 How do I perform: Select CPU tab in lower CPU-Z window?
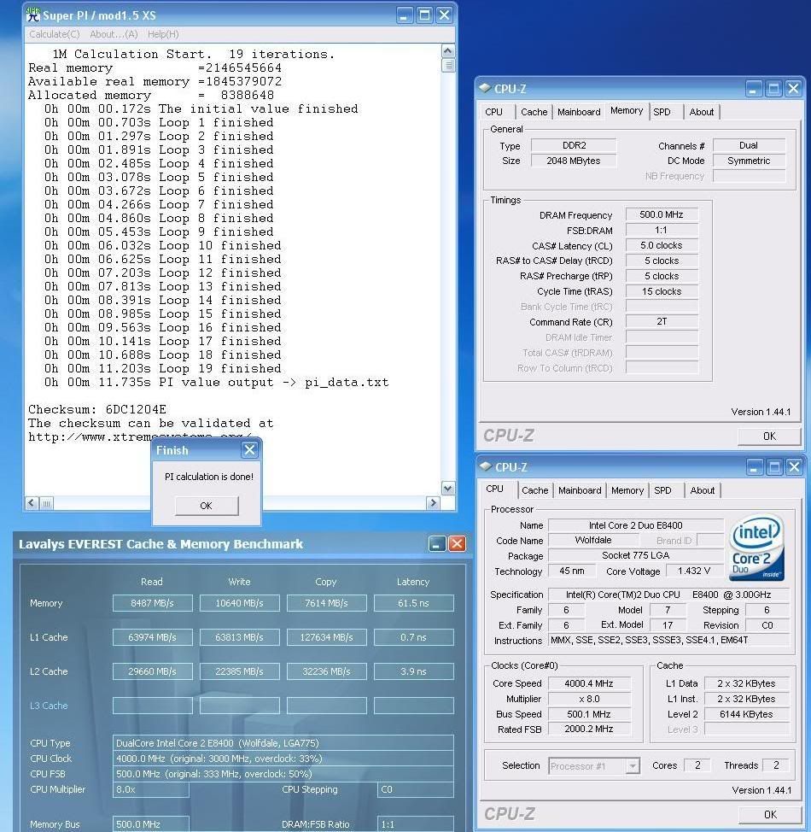[494, 489]
